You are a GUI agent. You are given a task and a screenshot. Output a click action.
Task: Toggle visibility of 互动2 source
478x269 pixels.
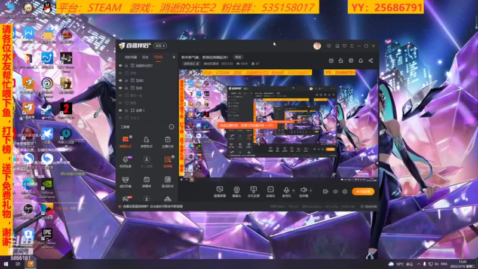point(121,81)
